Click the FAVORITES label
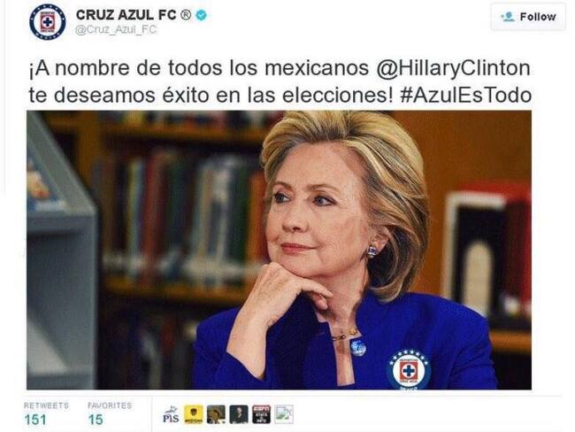Screen dimensions: 575x432 [110, 405]
